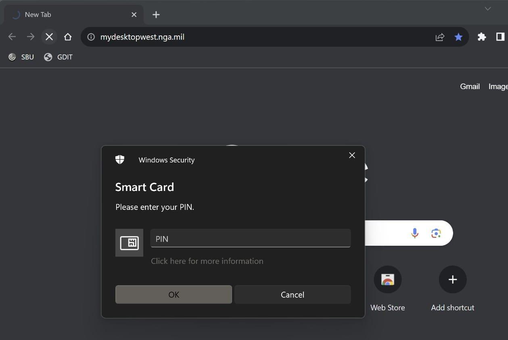Click the Windows Security shield icon
Screen dimensions: 508x340
pos(120,160)
